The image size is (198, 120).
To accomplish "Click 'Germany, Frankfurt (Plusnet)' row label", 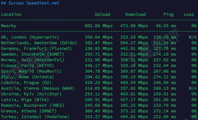I will coord(36,49).
